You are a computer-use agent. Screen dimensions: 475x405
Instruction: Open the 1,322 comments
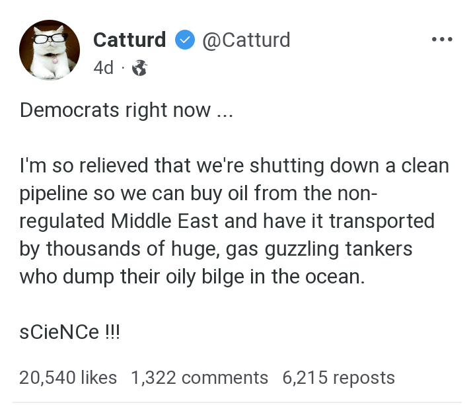click(x=200, y=377)
